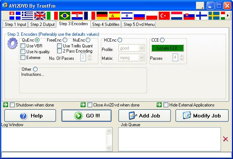Pick the Polish flag language
The image size is (233, 159).
[x=152, y=16]
